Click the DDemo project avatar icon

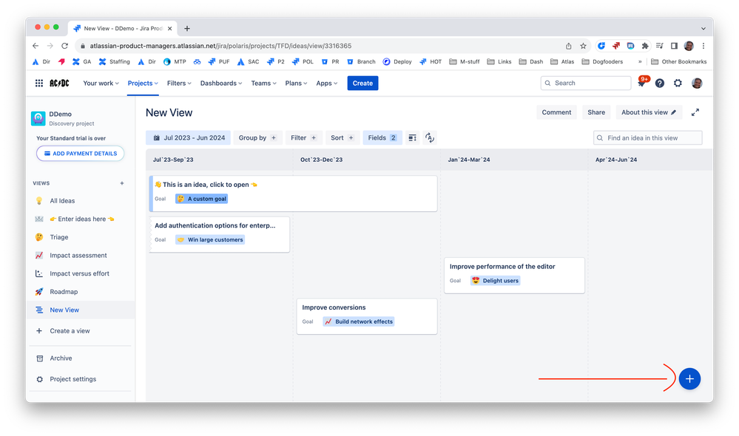(38, 118)
